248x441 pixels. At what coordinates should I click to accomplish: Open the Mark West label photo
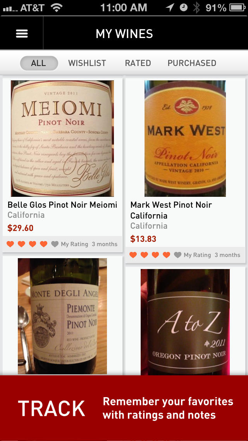click(185, 139)
